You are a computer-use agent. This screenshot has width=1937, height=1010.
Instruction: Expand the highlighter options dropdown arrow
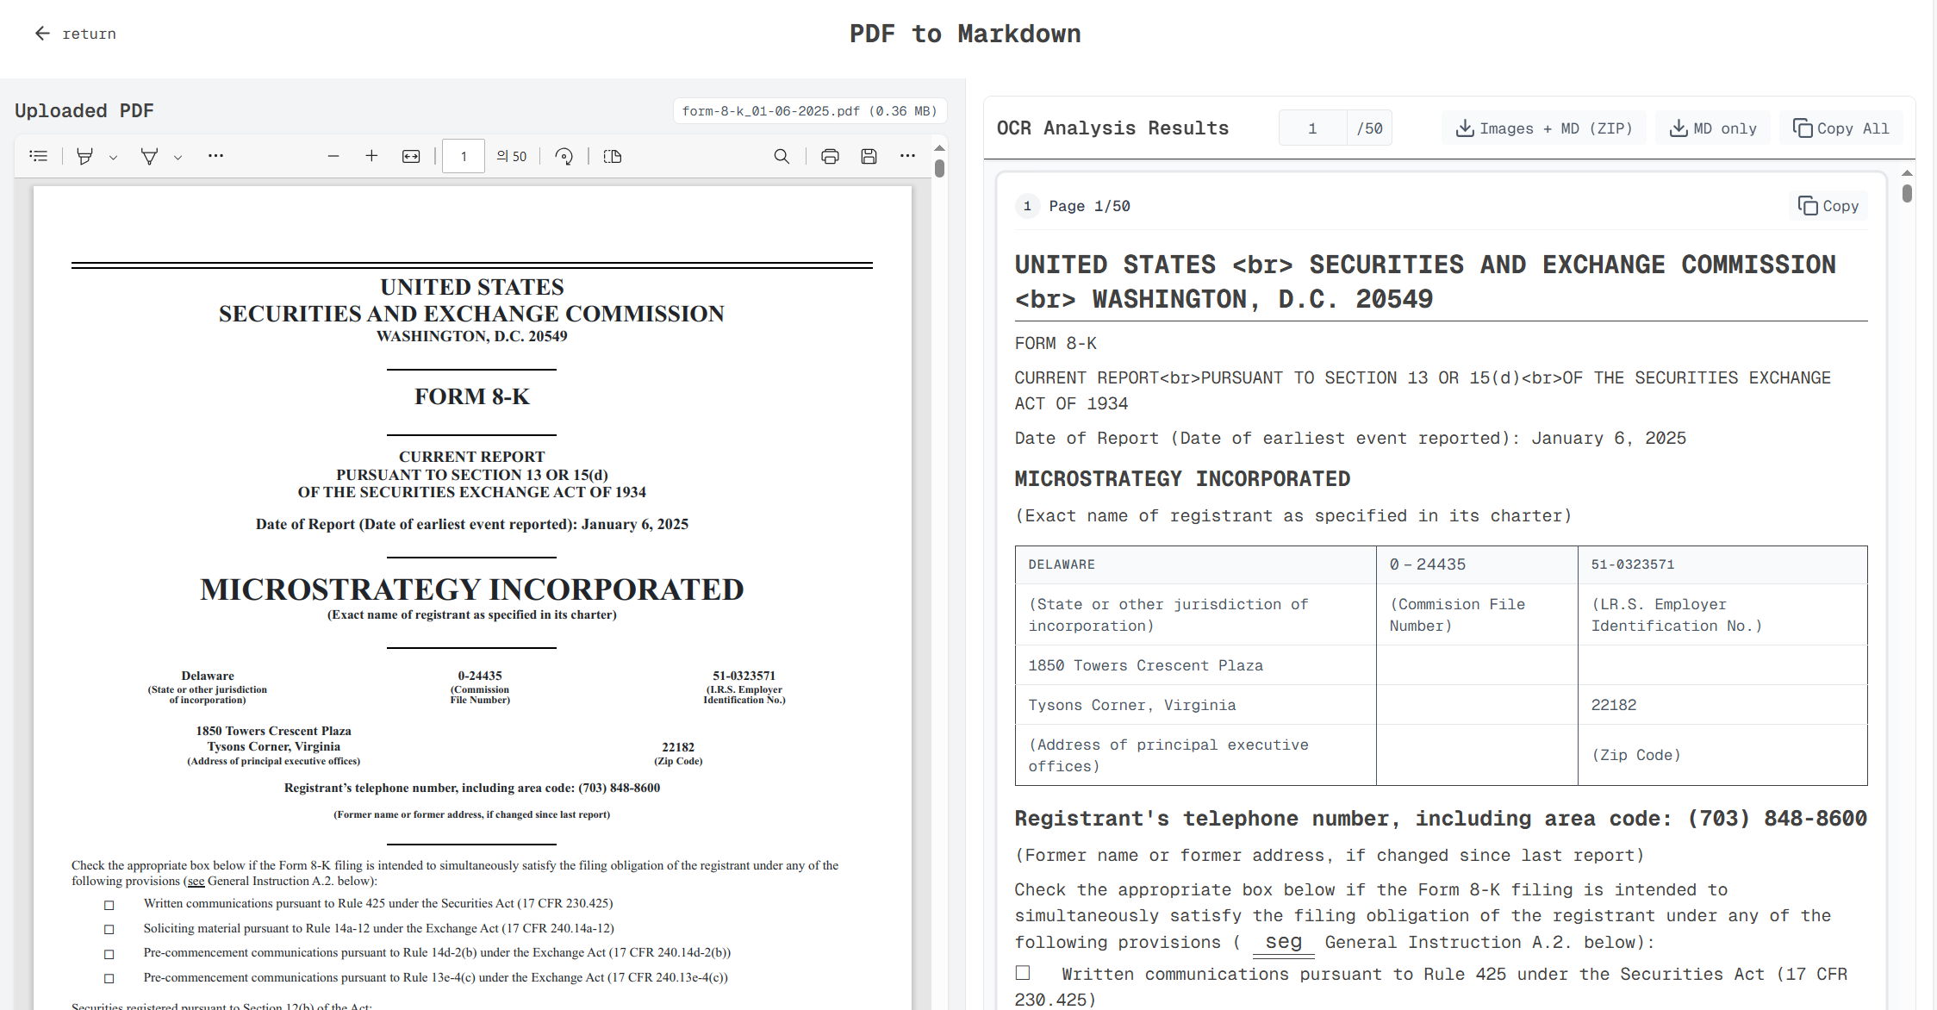point(113,158)
